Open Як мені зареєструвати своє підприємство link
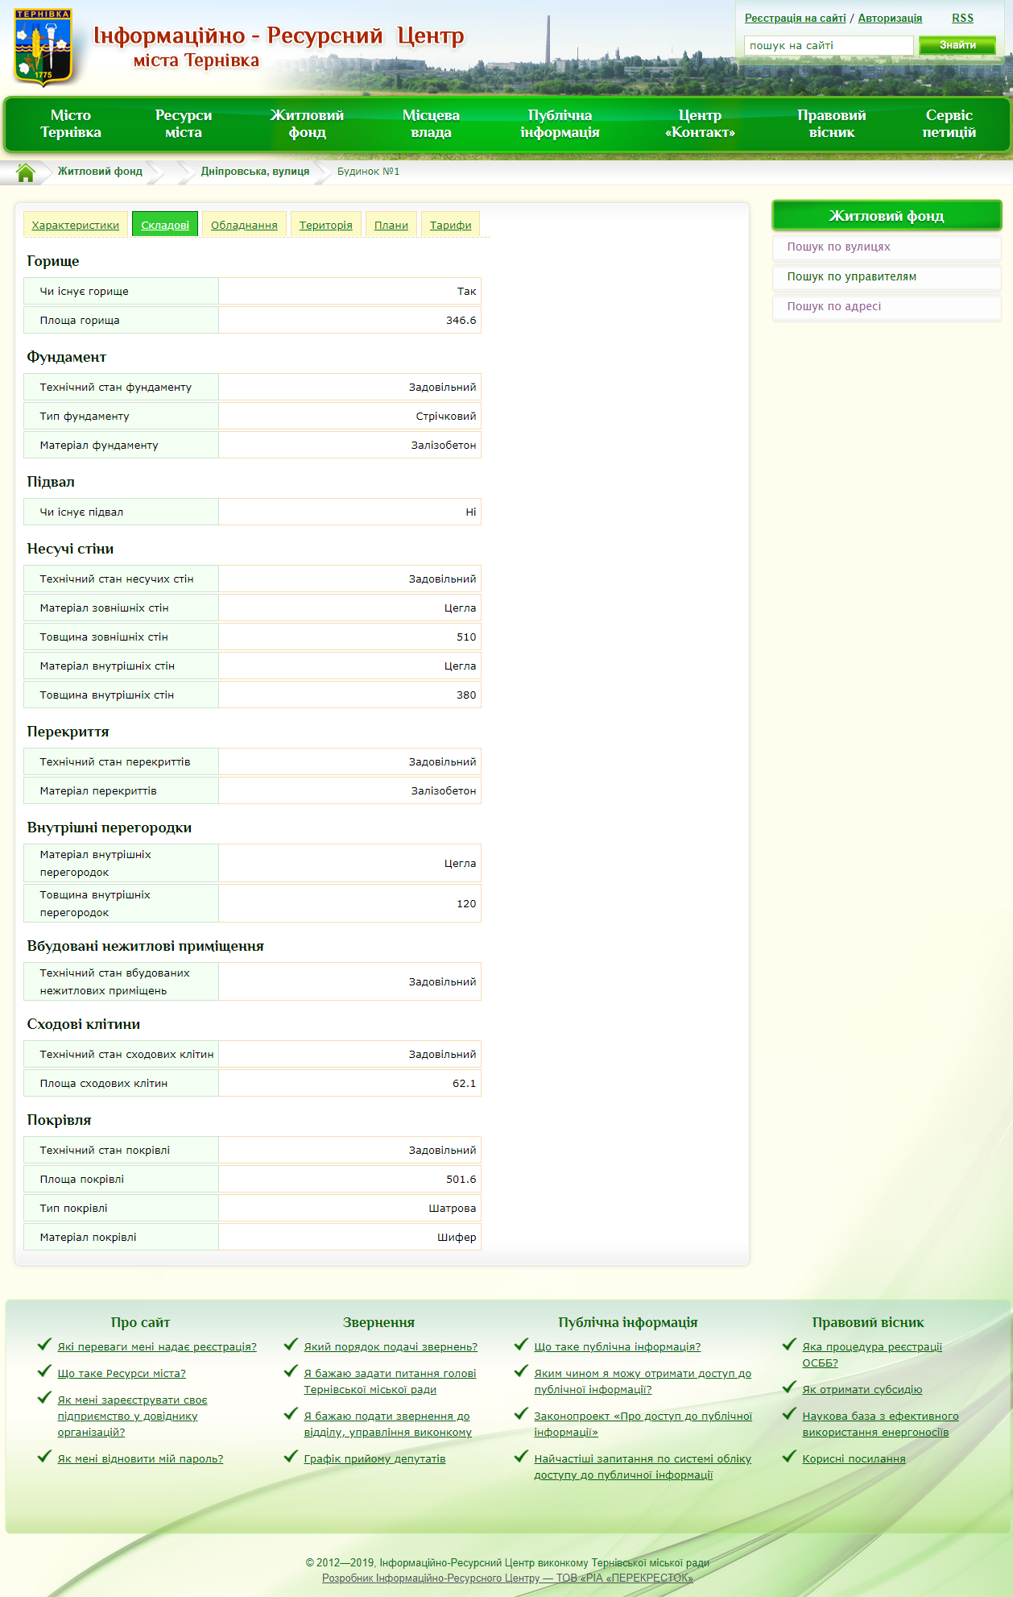 (x=132, y=1416)
